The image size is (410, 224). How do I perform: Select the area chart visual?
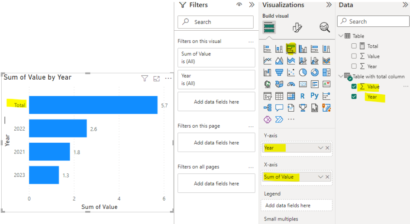pos(279,61)
